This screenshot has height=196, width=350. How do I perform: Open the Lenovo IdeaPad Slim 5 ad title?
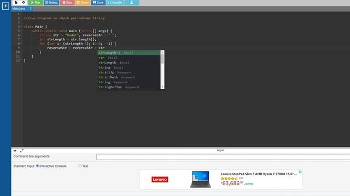259,174
